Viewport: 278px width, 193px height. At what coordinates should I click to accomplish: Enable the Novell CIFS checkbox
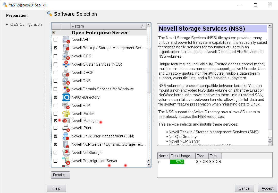55,56
